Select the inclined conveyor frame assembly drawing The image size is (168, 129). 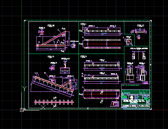point(54,86)
